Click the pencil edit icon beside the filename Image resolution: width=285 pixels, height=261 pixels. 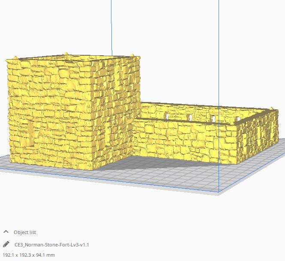[6, 244]
